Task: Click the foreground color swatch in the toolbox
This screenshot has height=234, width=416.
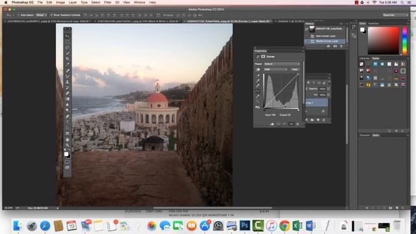Action: pyautogui.click(x=66, y=153)
